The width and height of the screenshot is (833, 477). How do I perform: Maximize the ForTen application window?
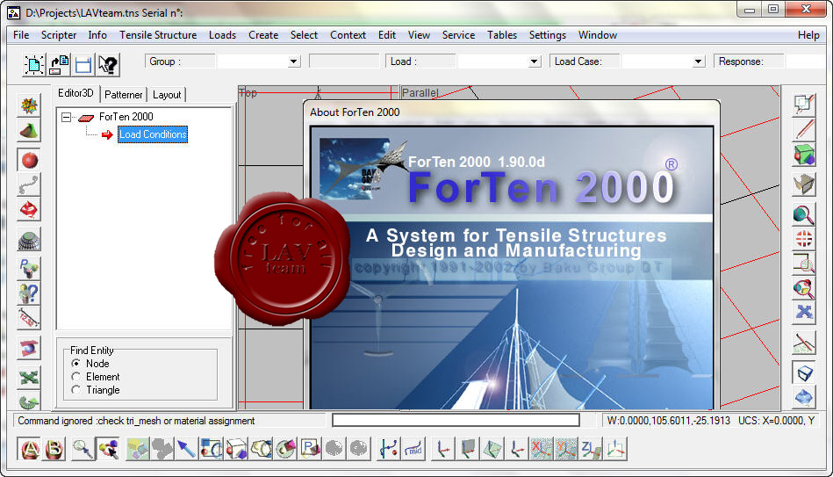pos(773,9)
